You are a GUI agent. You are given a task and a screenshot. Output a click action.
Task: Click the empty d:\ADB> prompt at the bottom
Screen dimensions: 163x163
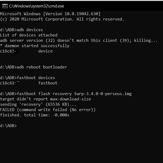tap(8, 126)
